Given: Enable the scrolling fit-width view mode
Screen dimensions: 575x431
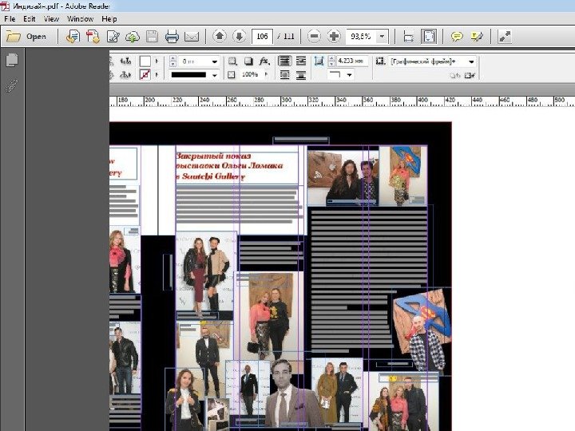Looking at the screenshot, I should click(409, 36).
